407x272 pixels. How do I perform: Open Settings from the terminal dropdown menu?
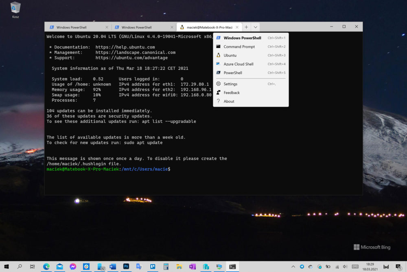point(251,84)
